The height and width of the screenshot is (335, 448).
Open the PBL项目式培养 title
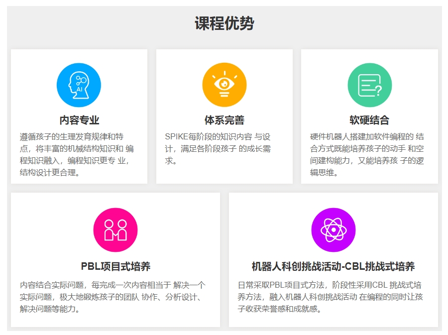click(x=115, y=266)
